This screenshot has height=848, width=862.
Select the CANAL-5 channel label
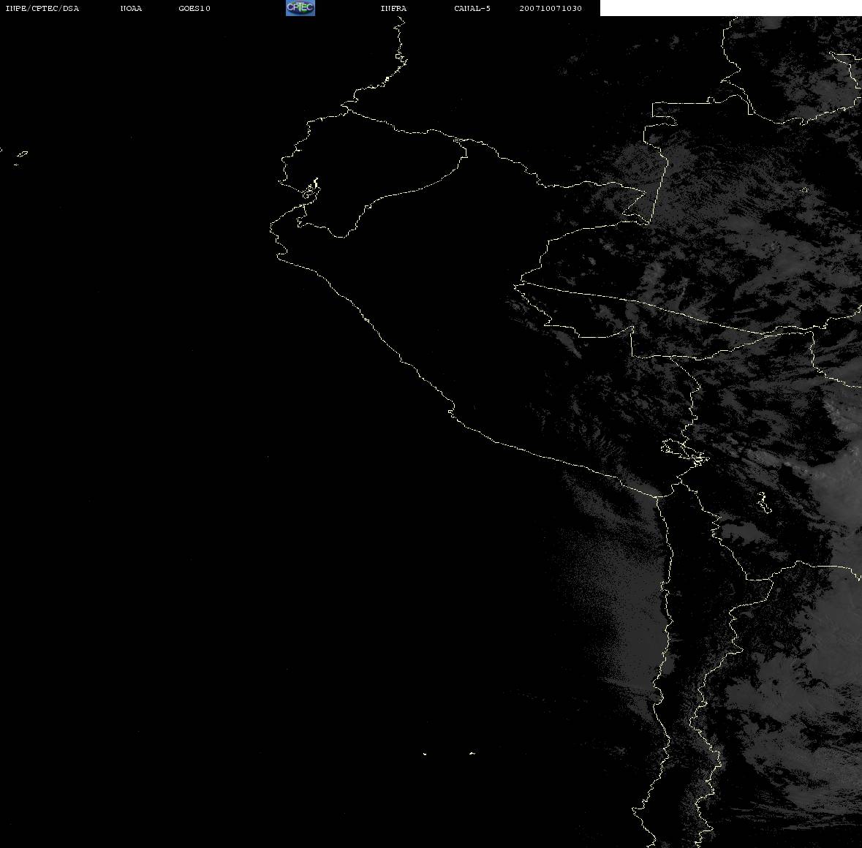pyautogui.click(x=472, y=8)
